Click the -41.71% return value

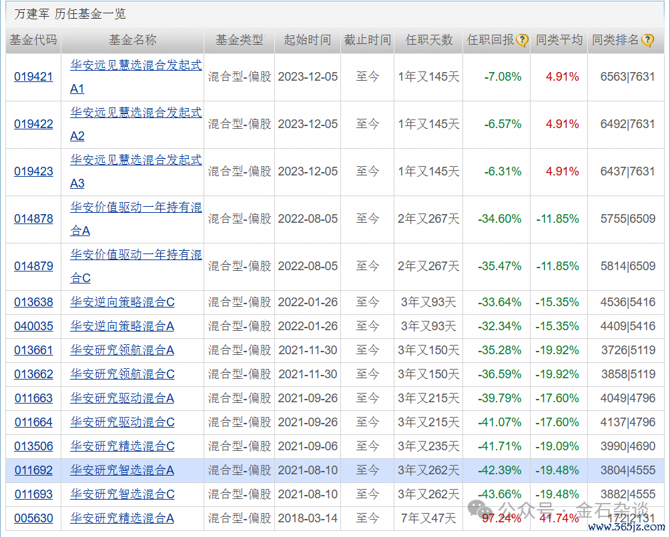pyautogui.click(x=500, y=446)
